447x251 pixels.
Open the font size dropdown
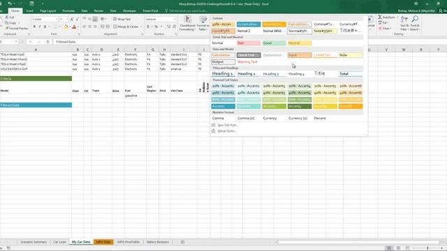point(67,19)
